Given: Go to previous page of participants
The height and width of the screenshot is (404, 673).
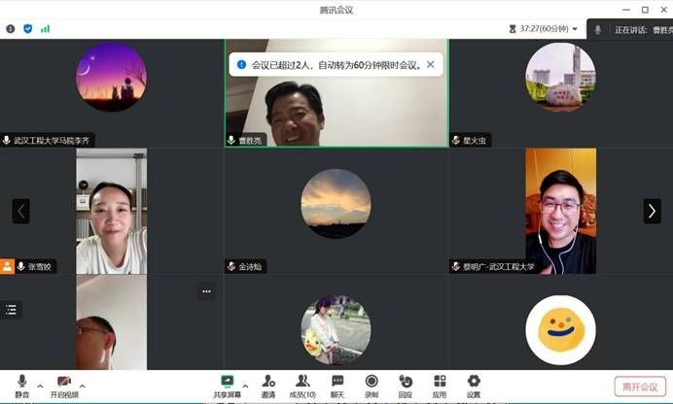Looking at the screenshot, I should 20,211.
